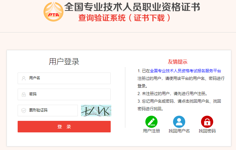Image resolution: width=236 pixels, height=150 pixels.
Task: Focus the 用户名 username input field
Action: pyautogui.click(x=64, y=78)
